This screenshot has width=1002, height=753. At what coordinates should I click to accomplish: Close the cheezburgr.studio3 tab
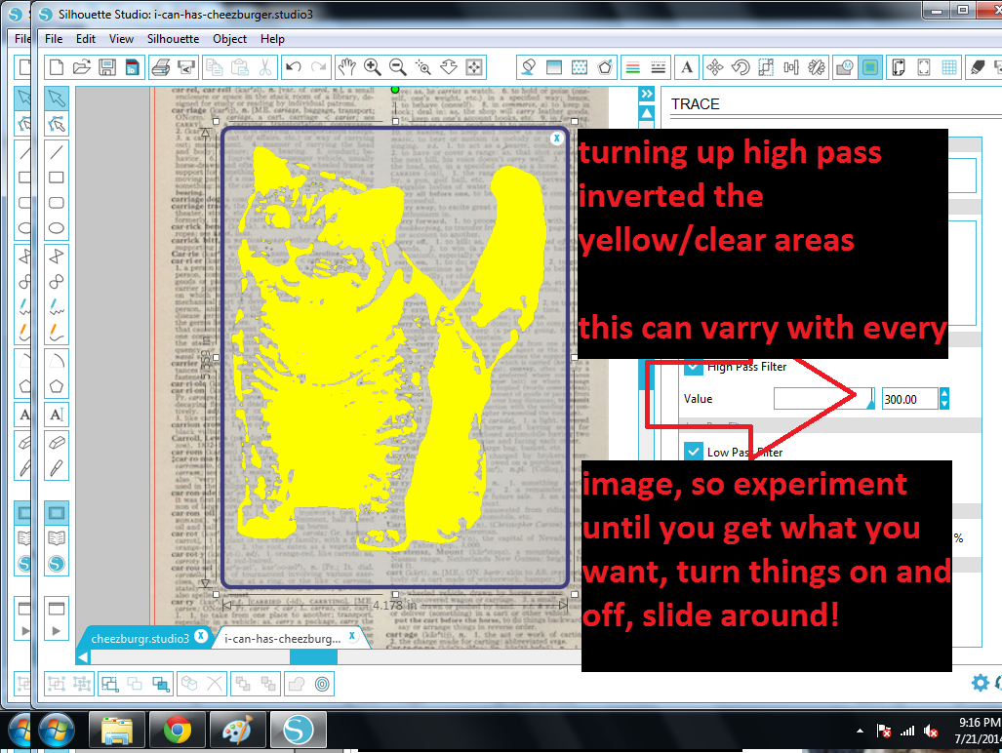201,636
